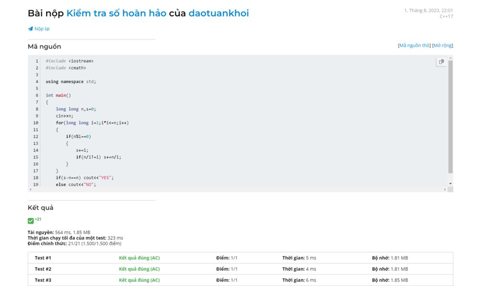Click the long long n,s=0 declaration line
Screen dimensions: 488x286
[x=76, y=109]
